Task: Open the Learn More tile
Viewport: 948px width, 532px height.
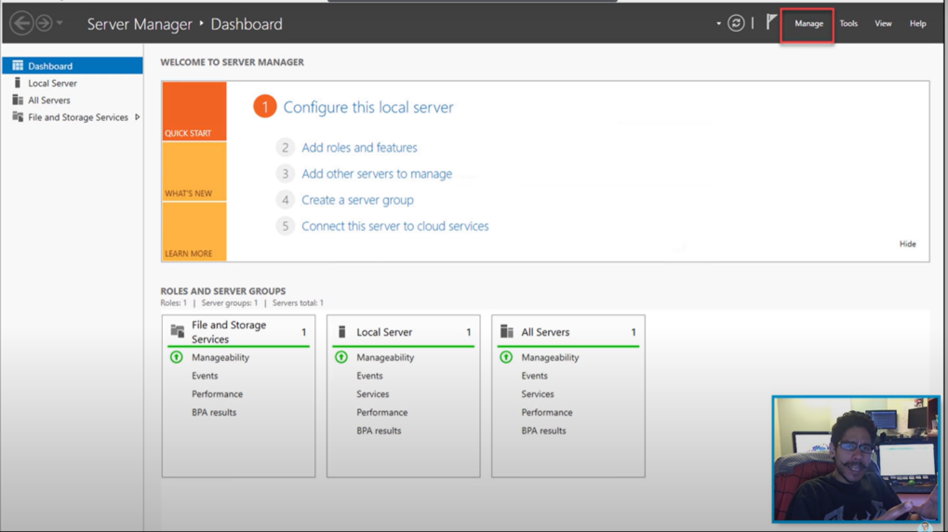Action: 194,232
